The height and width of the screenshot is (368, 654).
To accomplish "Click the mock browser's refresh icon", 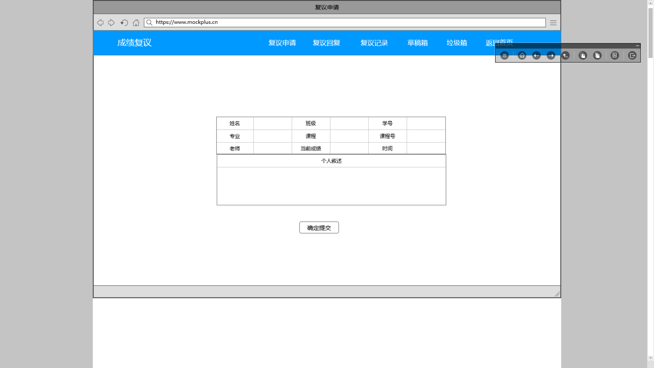I will point(124,23).
